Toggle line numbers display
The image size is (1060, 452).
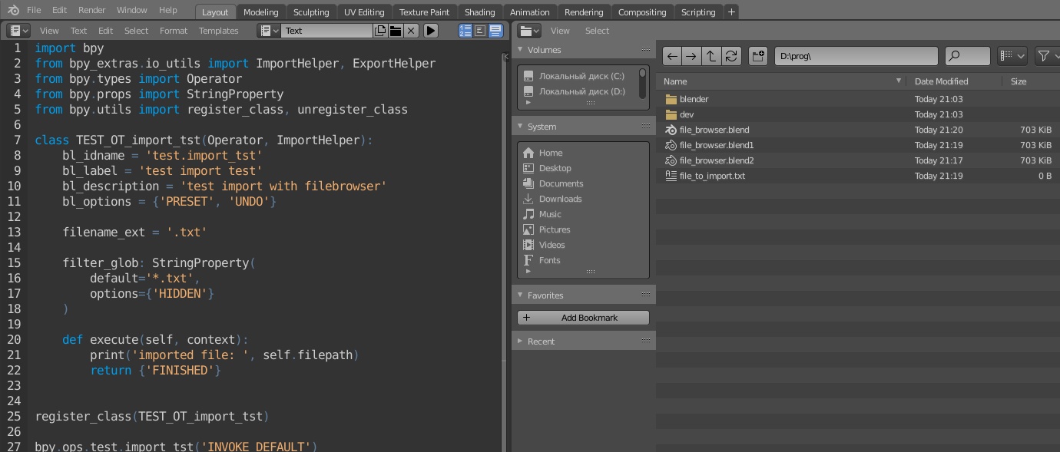[x=466, y=29]
